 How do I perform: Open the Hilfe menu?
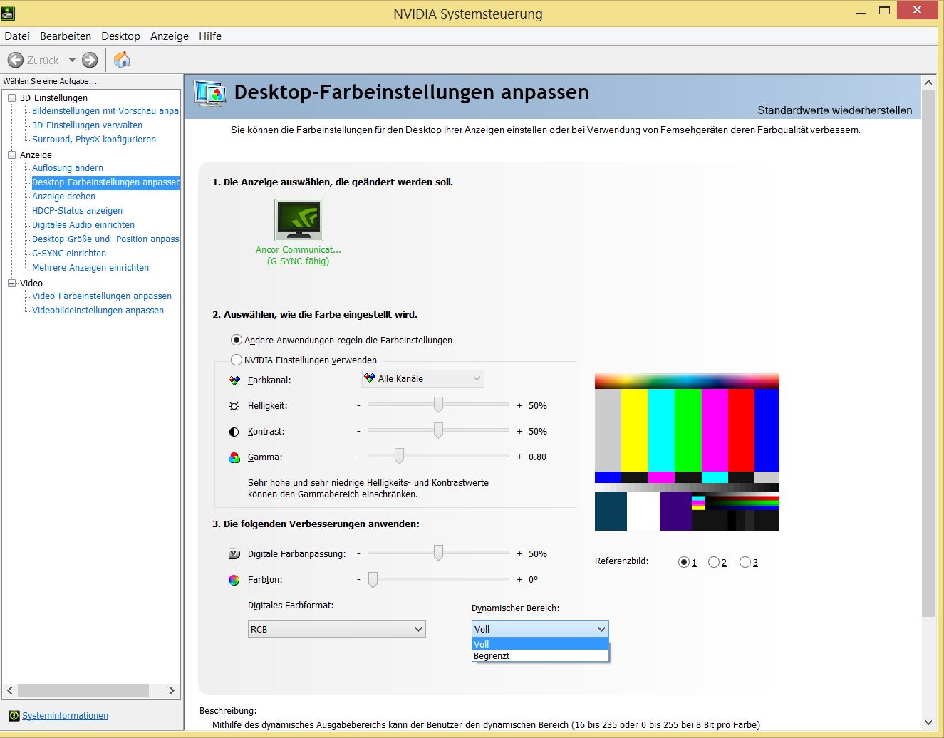click(210, 36)
